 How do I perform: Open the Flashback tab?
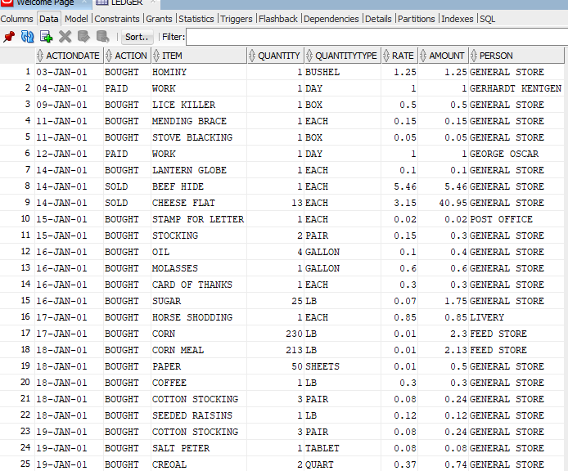[277, 19]
